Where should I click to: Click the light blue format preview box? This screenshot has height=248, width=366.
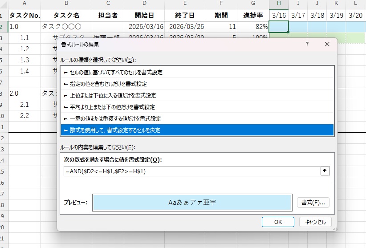point(192,202)
